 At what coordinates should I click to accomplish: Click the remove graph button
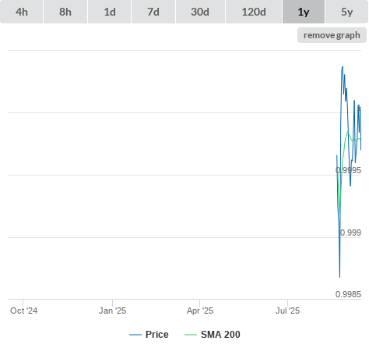point(332,35)
